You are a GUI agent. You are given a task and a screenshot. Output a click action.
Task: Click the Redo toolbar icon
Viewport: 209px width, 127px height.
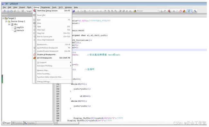(x=93, y=11)
